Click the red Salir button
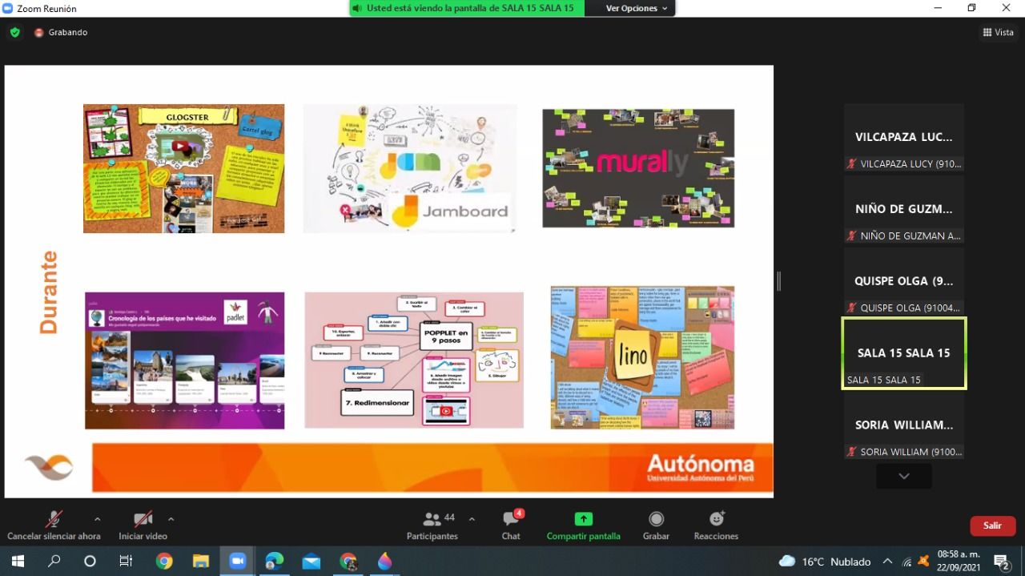This screenshot has height=576, width=1025. [x=993, y=526]
